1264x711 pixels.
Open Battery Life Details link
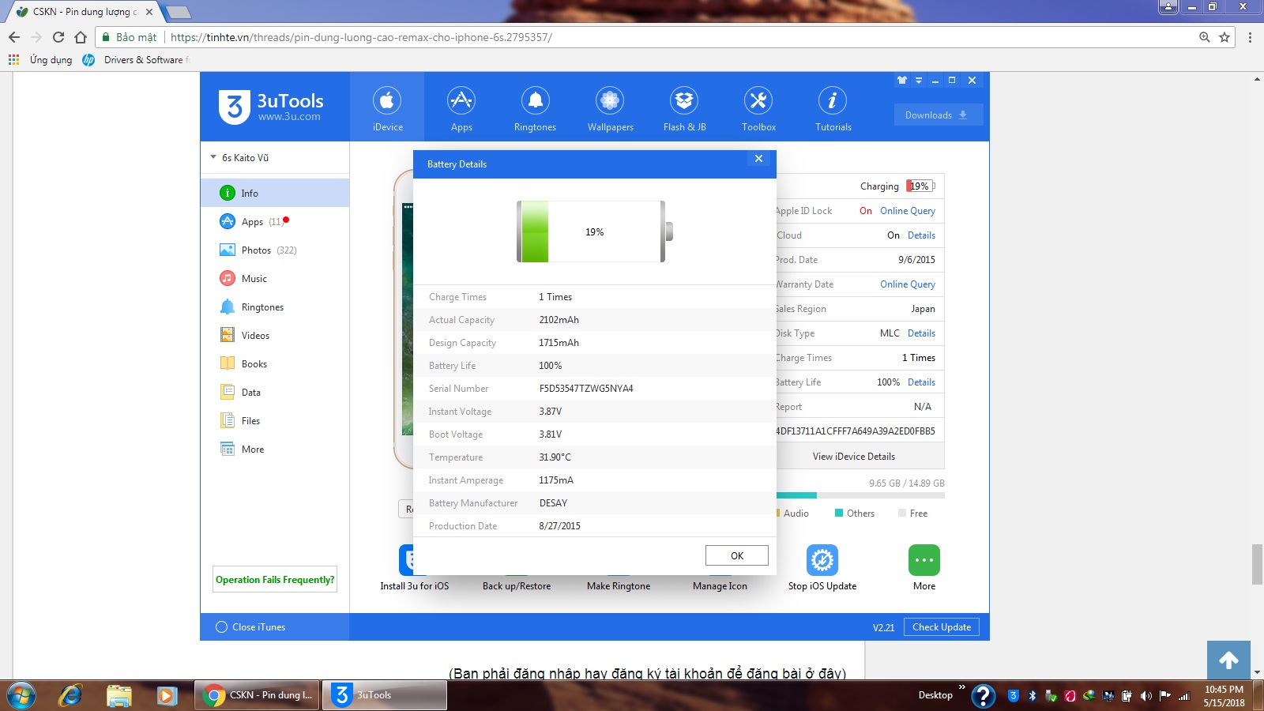[921, 382]
